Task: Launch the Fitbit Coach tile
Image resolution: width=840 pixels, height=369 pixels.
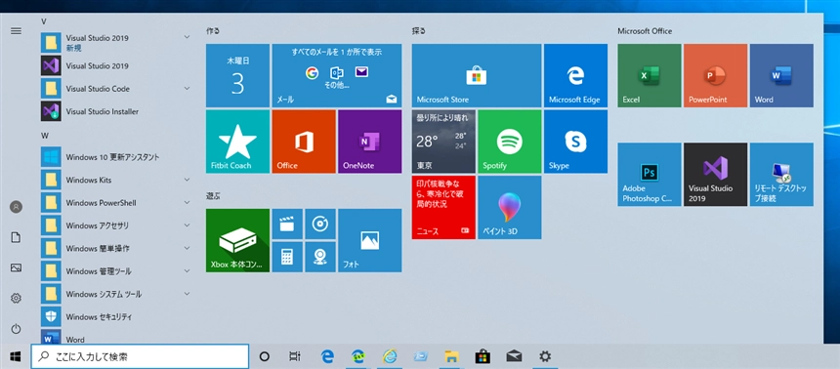Action: (238, 142)
